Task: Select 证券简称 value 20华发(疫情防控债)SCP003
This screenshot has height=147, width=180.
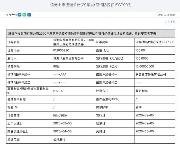Action: [155, 42]
